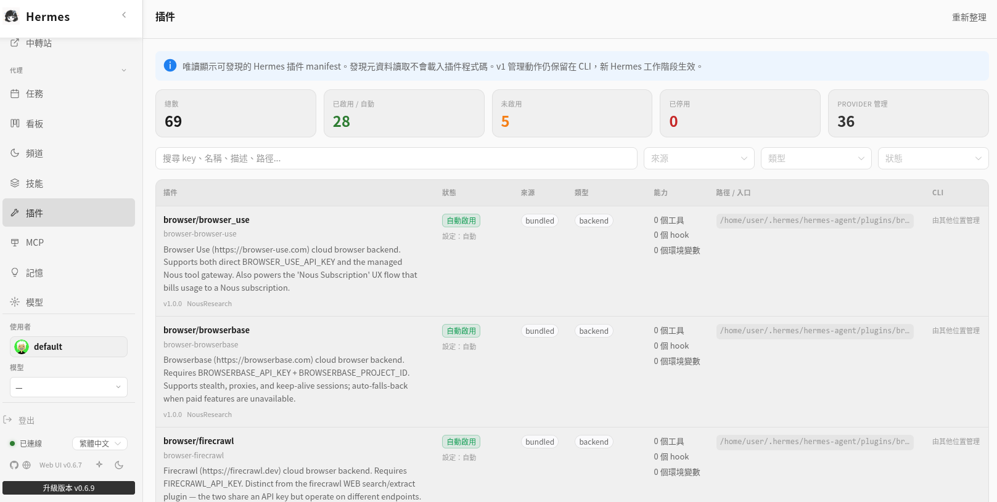Open the 記憶 memory page
997x502 pixels.
click(68, 273)
